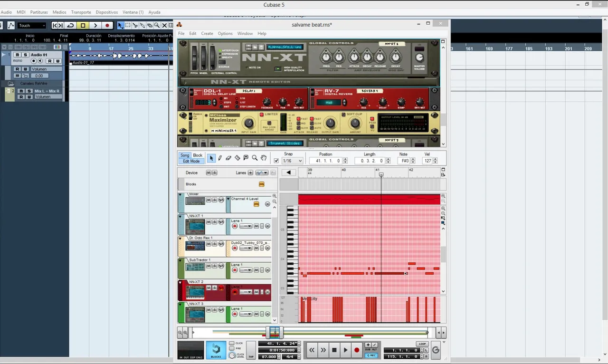Choose the Hand tool in Reason toolbar

tap(264, 158)
